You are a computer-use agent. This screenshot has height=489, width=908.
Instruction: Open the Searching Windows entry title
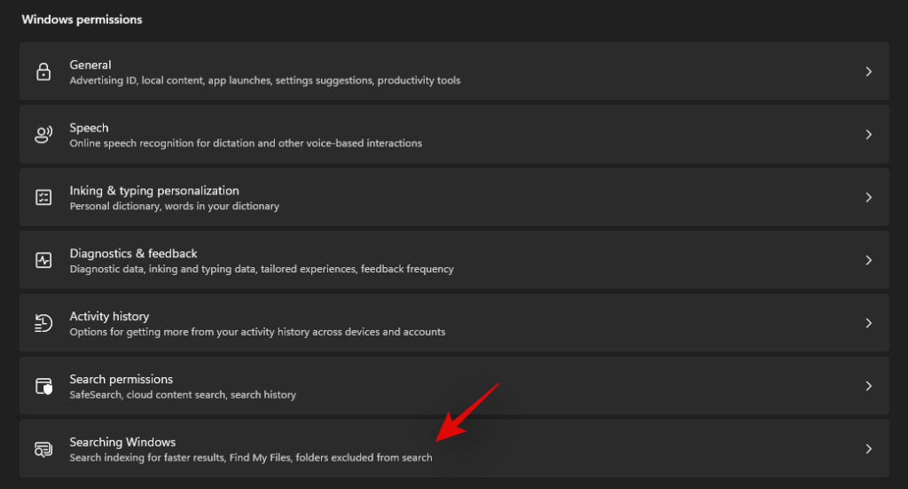[x=122, y=442]
